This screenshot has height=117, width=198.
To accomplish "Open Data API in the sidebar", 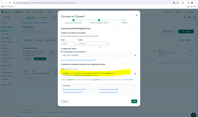I will tap(4, 48).
